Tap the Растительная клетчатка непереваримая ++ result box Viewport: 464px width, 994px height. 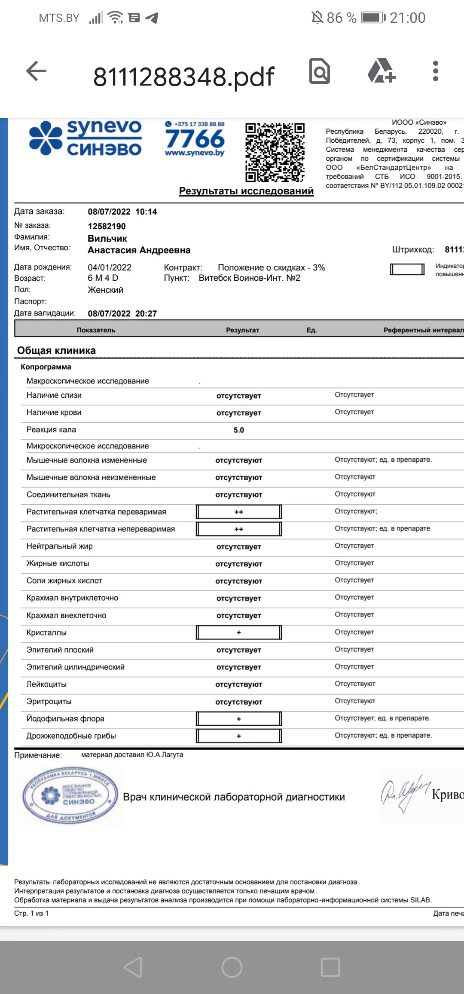239,529
